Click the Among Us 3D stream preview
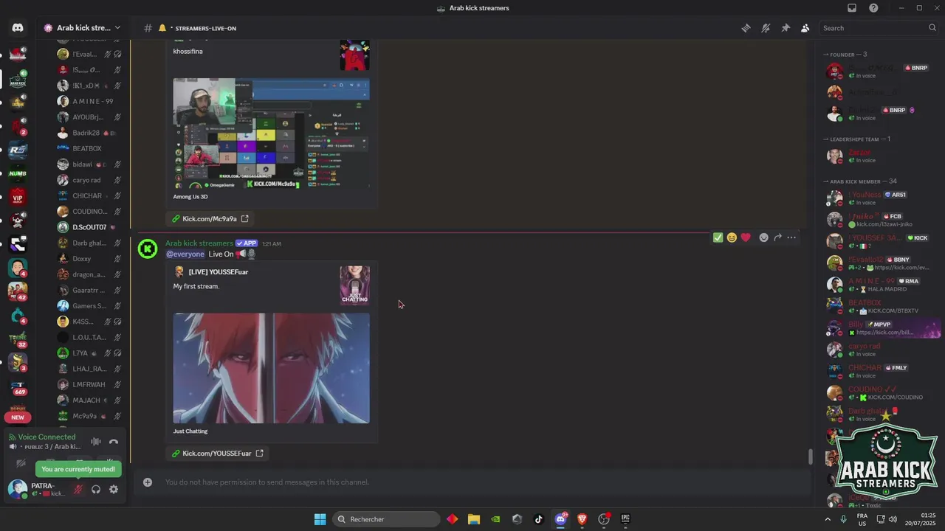Screen dimensions: 945x531 (x=271, y=133)
